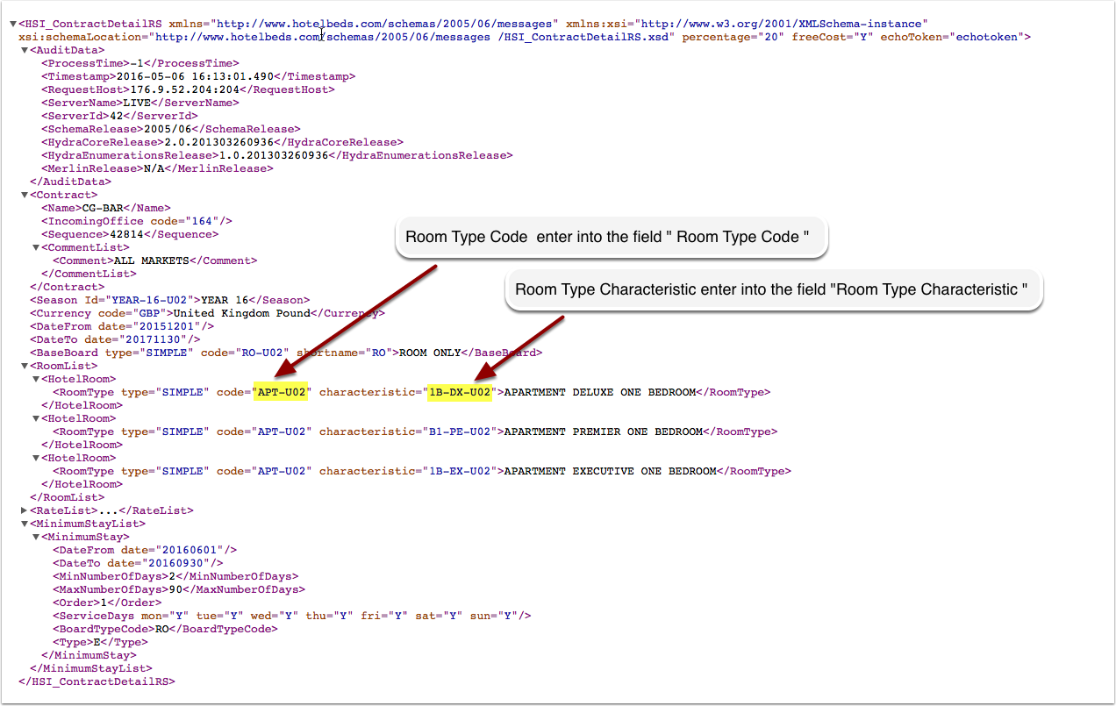Image resolution: width=1116 pixels, height=706 pixels.
Task: Click the closing /HSI_ContractDetailRS tag
Action: click(x=97, y=681)
